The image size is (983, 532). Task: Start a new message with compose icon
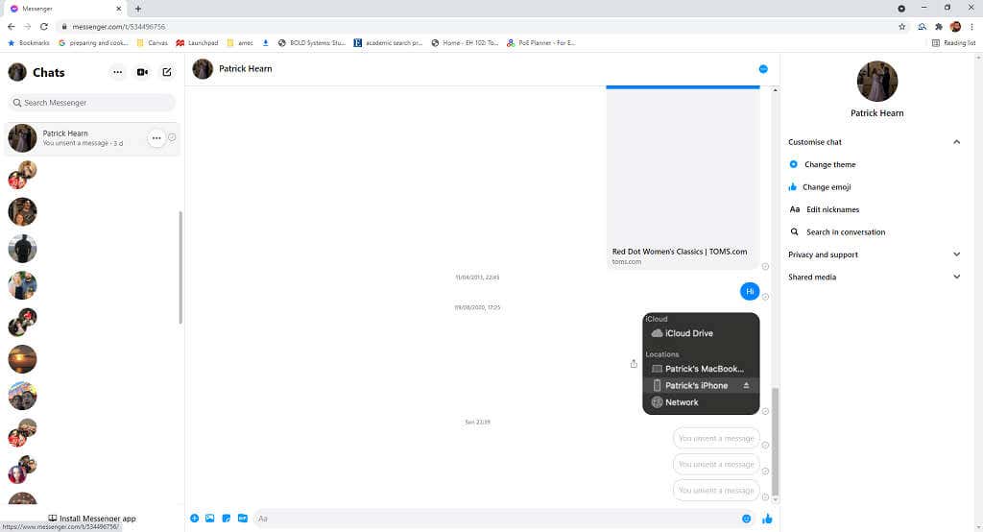pos(167,72)
